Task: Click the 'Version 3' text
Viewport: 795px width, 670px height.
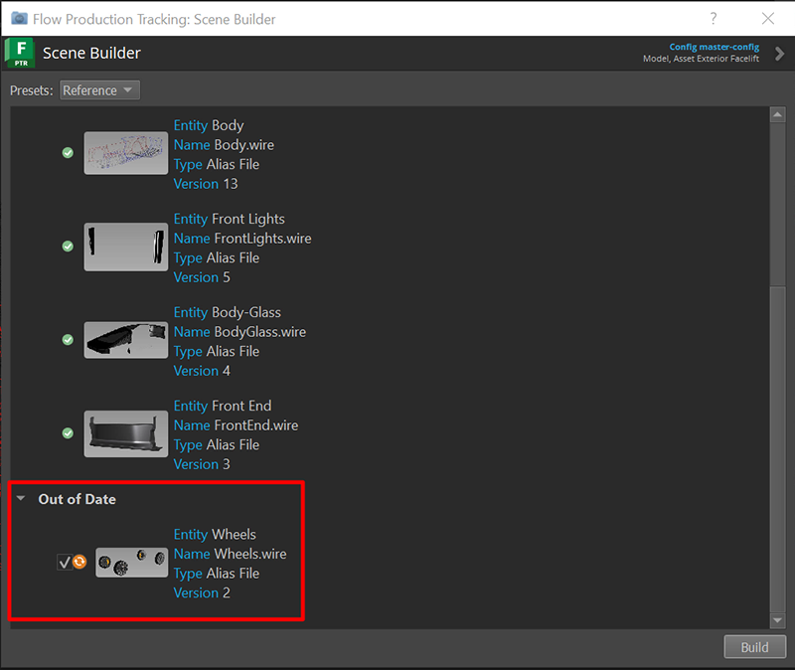Action: (x=202, y=464)
